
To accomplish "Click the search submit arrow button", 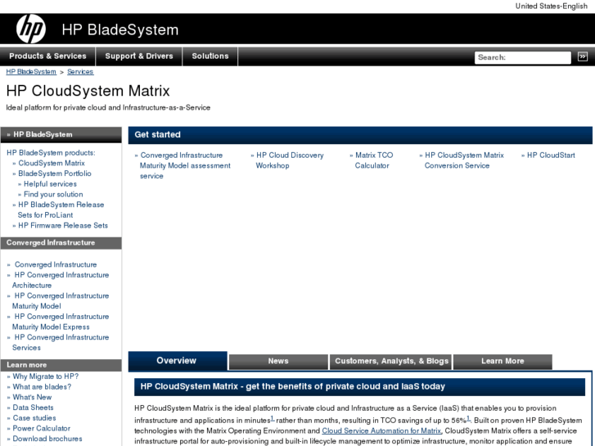I will pyautogui.click(x=583, y=57).
